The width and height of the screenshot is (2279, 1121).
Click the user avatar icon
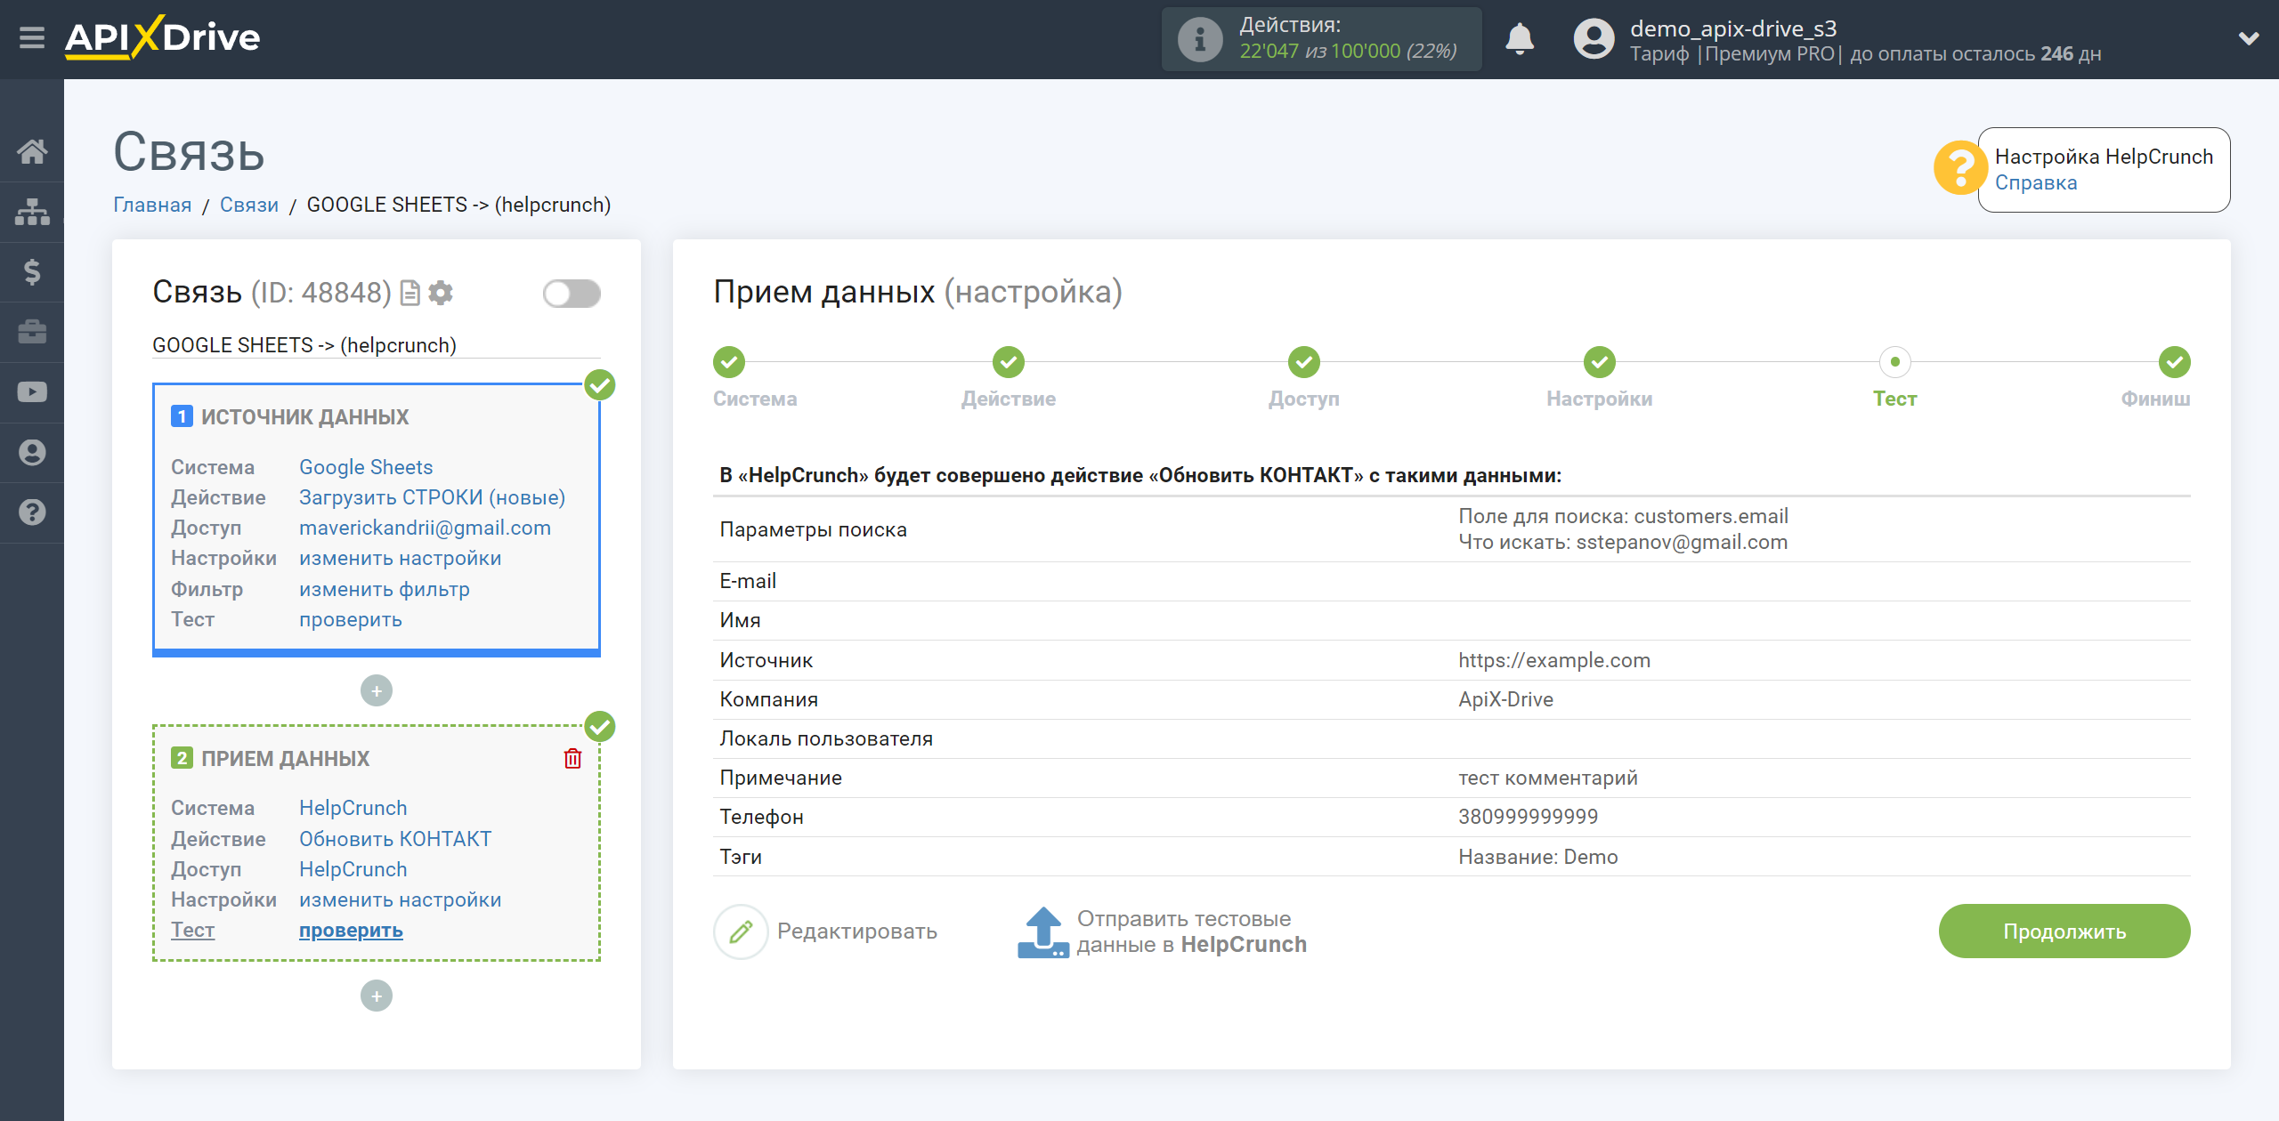[1594, 39]
